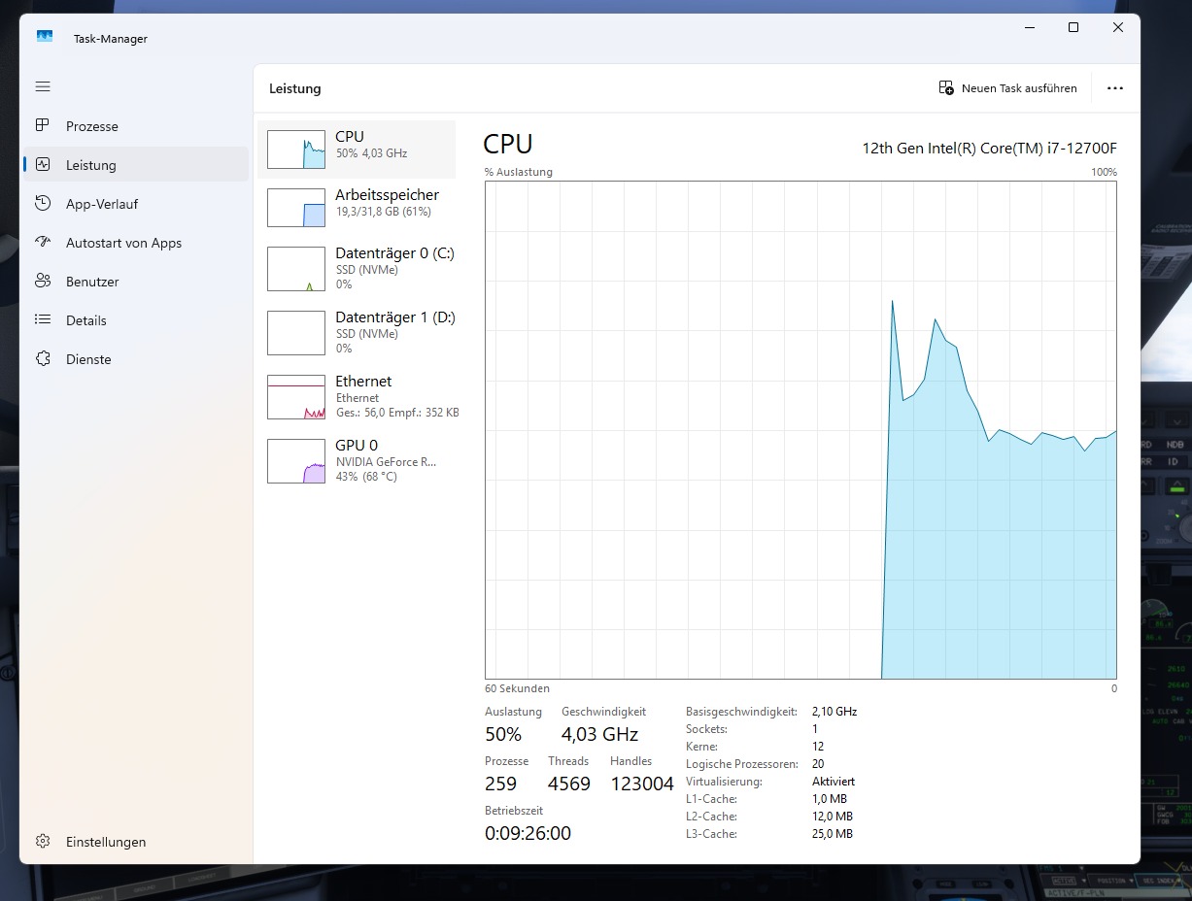
Task: Select the Ethernet graph thumbnail
Action: 296,397
